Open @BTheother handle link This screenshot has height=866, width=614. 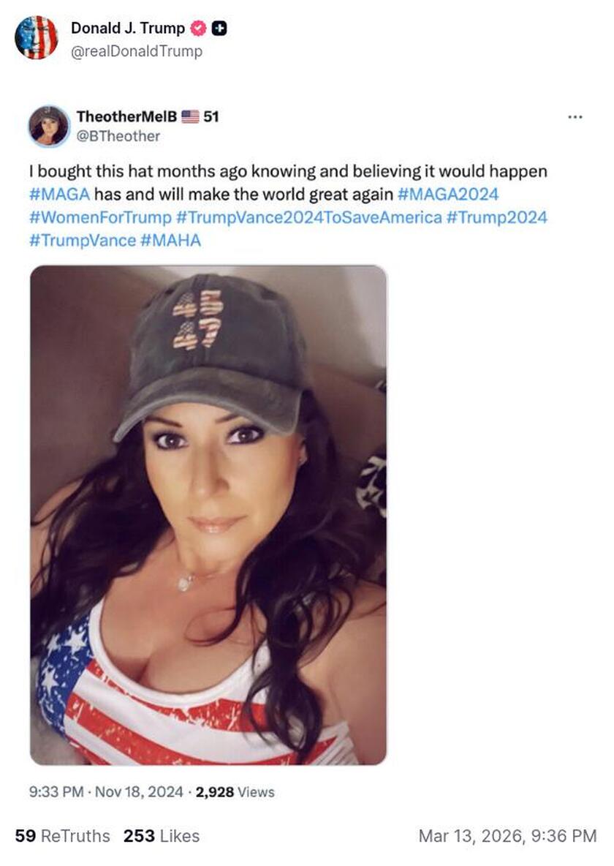(118, 136)
